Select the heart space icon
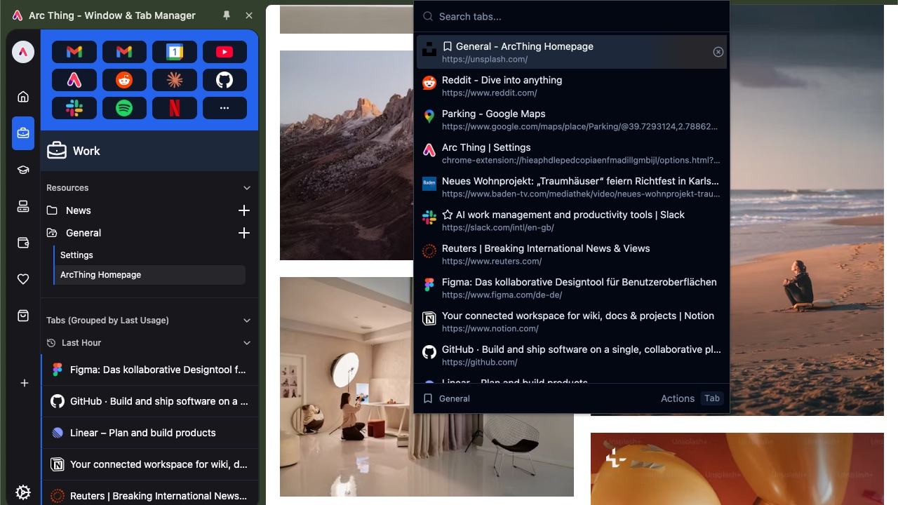Viewport: 898px width, 505px height. (23, 279)
